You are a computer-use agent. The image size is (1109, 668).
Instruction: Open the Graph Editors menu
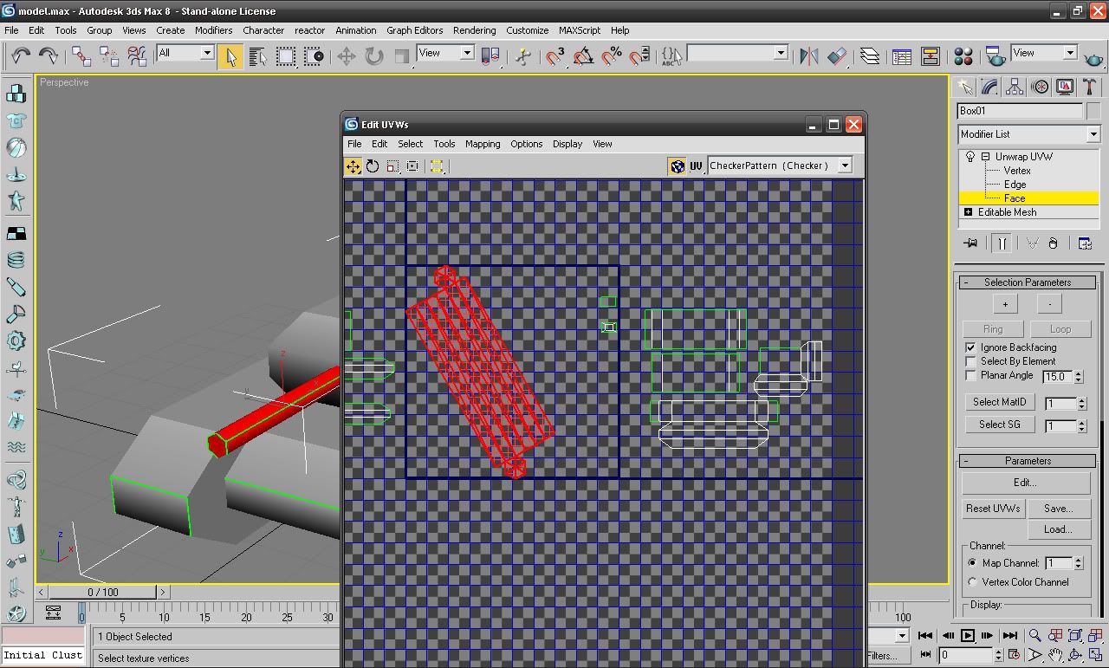coord(414,30)
